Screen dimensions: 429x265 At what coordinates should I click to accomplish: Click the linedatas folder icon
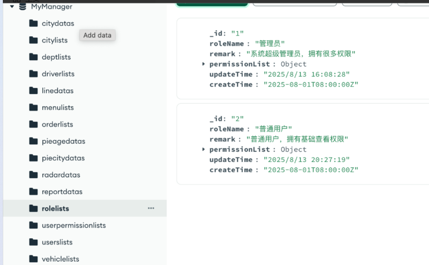(x=33, y=91)
